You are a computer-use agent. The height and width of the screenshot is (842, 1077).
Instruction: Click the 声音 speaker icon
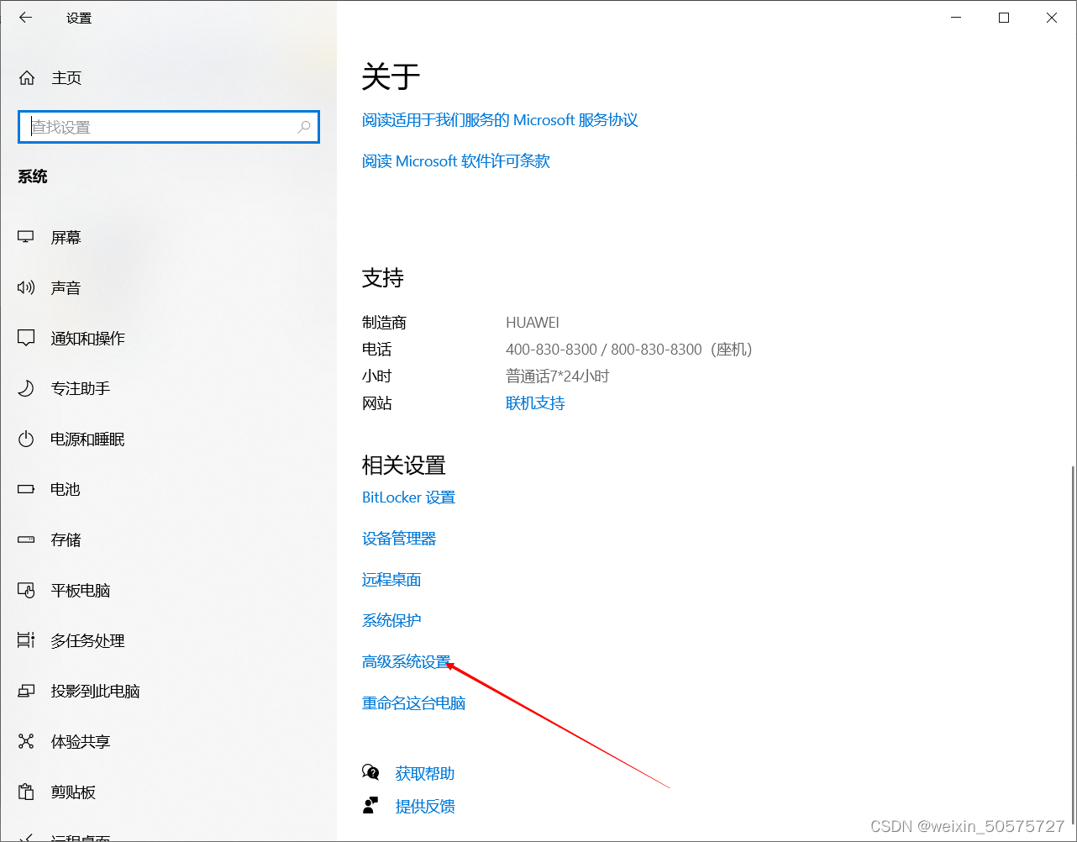[x=26, y=288]
